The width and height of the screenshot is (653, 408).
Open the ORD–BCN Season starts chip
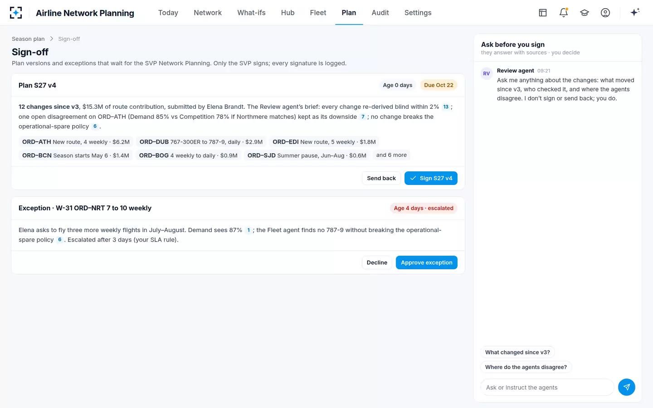click(76, 155)
